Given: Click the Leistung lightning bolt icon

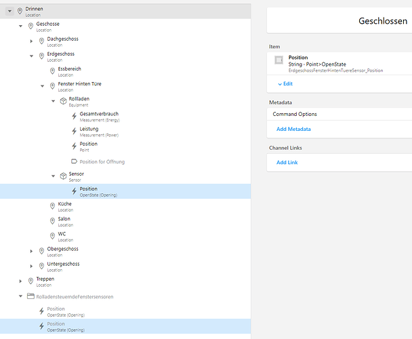Looking at the screenshot, I should point(74,131).
